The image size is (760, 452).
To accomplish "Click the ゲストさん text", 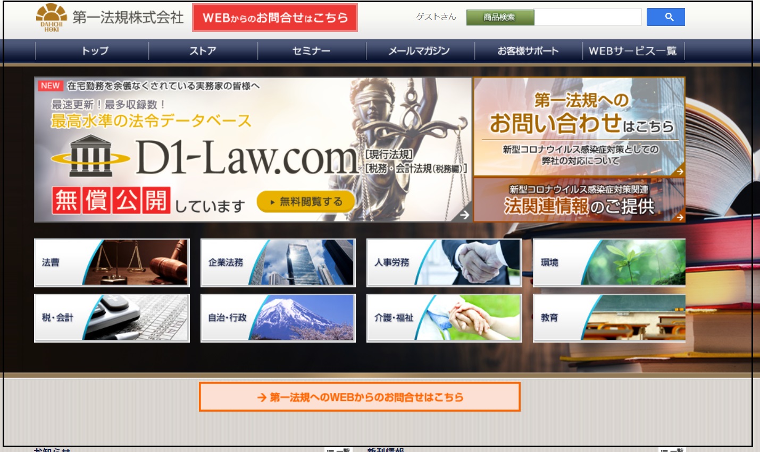I will (436, 17).
